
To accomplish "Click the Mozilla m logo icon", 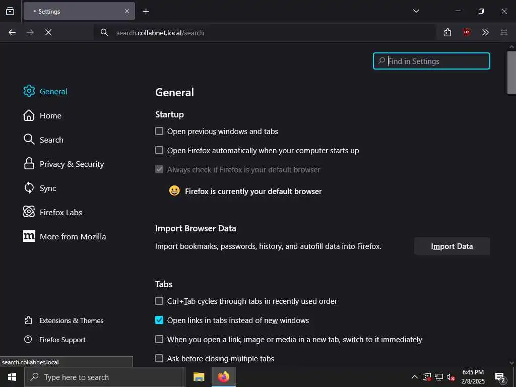I will (29, 236).
